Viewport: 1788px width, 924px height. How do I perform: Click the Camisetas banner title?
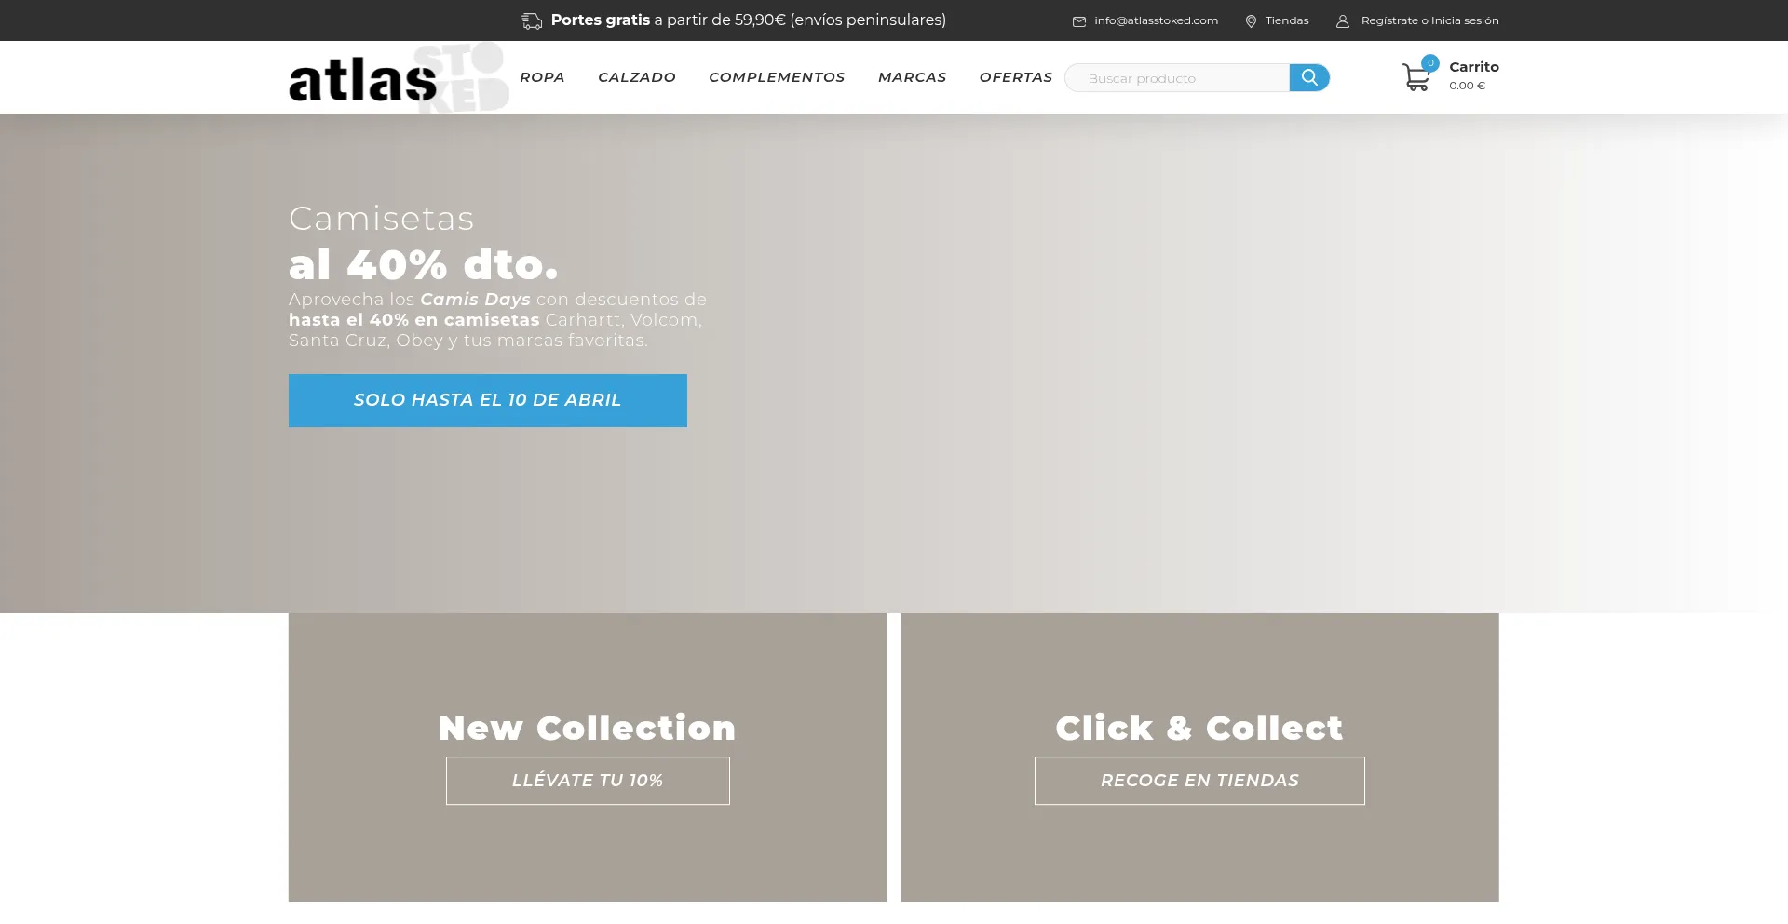click(x=382, y=219)
